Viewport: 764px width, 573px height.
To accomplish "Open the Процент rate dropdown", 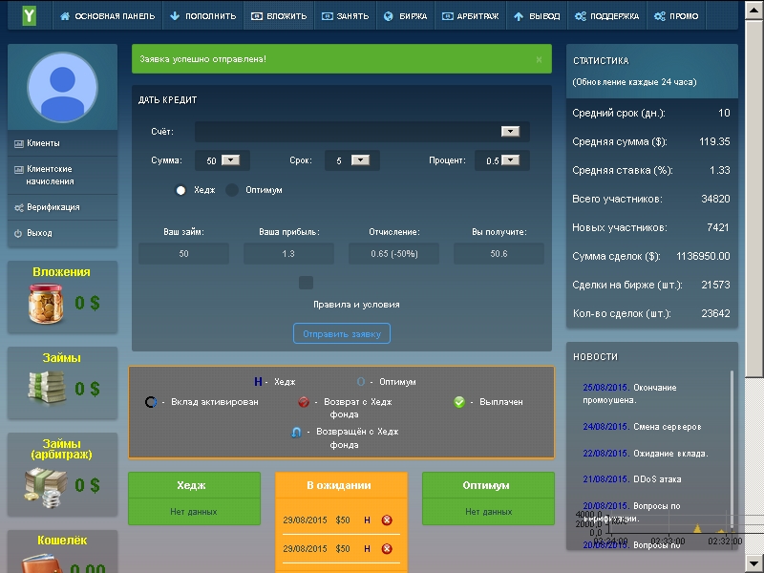I will (x=510, y=159).
